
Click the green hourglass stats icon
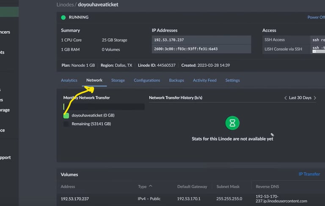point(232,123)
